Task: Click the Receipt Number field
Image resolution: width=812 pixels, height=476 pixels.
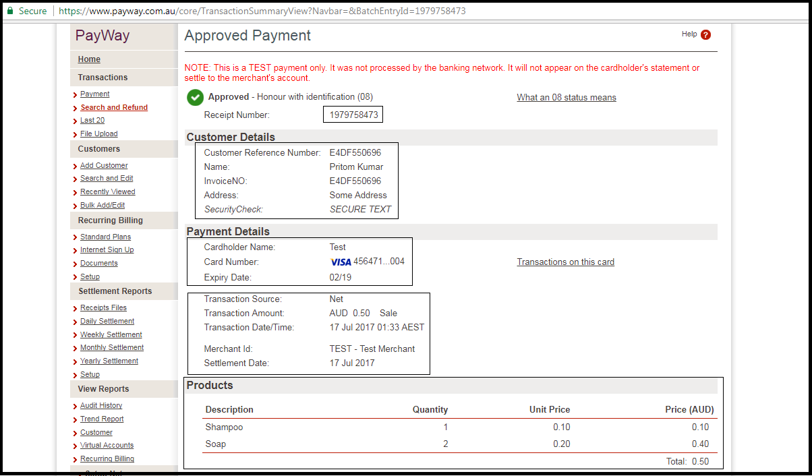Action: pos(353,114)
